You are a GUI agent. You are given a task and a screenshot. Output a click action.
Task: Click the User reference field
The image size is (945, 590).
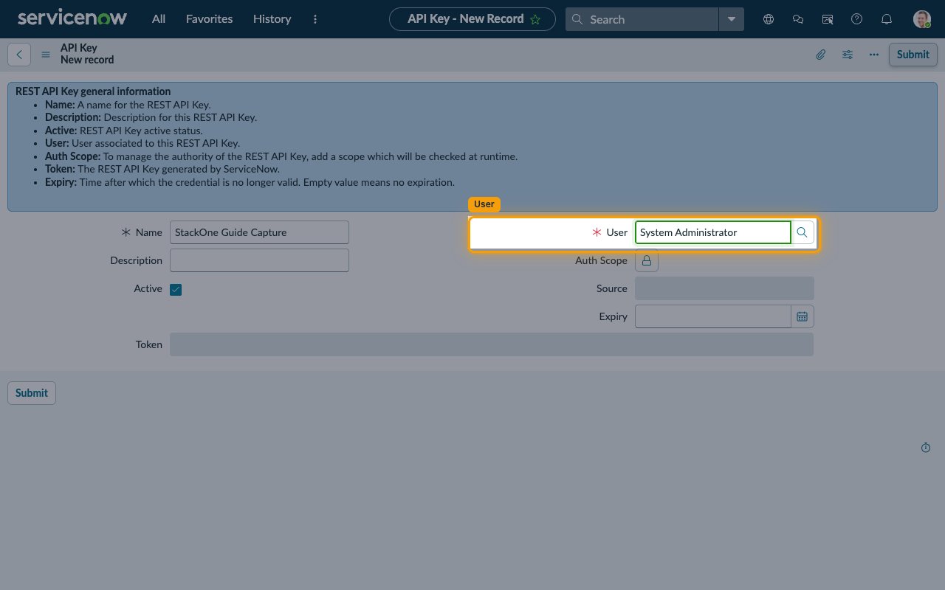click(713, 232)
